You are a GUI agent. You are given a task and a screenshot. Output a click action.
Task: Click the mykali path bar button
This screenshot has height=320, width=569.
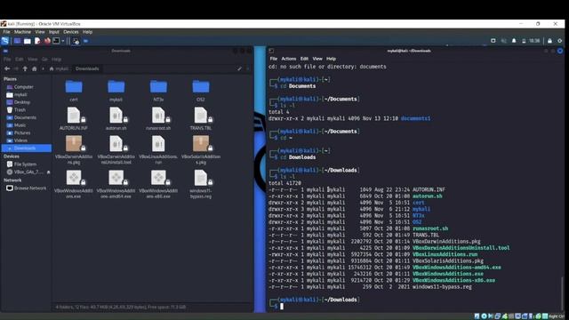tap(59, 68)
